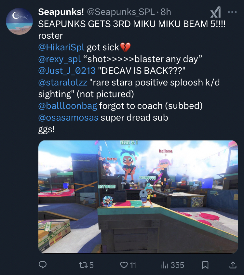
Task: Open the @Just_J_0213 mention
Action: (x=67, y=71)
